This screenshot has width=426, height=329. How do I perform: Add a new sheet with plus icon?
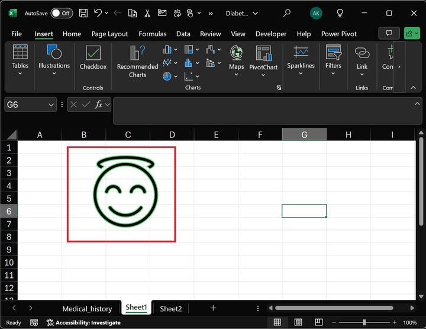tap(213, 308)
